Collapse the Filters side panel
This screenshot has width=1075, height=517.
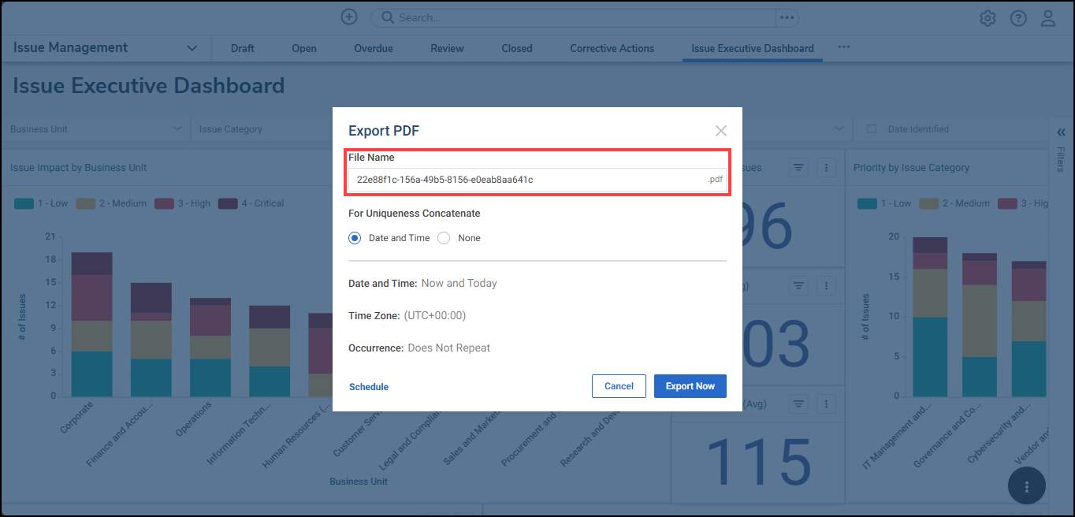pyautogui.click(x=1061, y=132)
